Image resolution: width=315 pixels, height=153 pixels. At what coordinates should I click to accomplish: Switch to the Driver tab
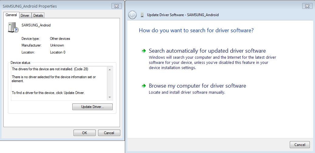[25, 16]
